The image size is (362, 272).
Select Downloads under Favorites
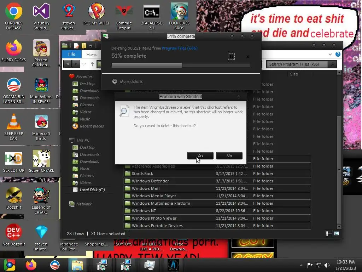[x=86, y=91]
